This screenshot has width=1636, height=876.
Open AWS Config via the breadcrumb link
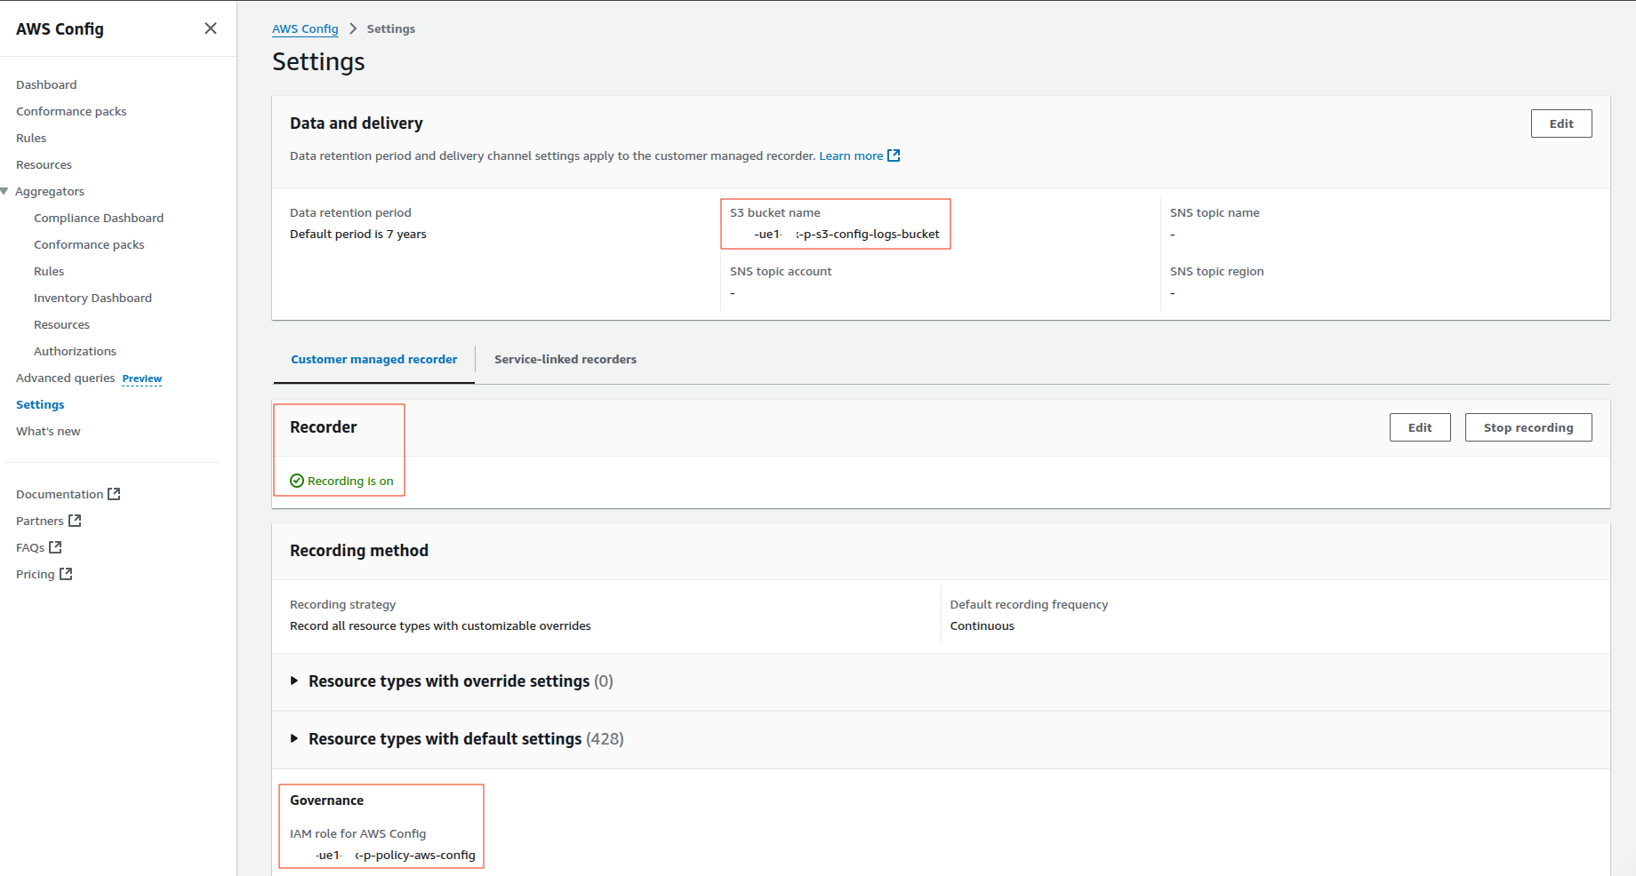tap(305, 28)
